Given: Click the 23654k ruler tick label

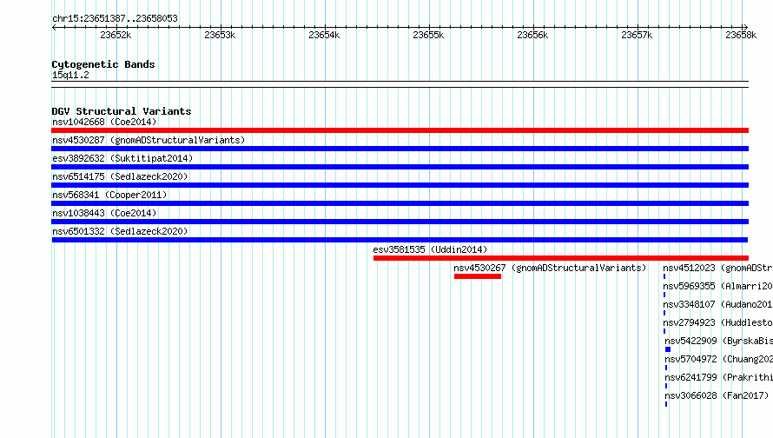Looking at the screenshot, I should [x=324, y=35].
